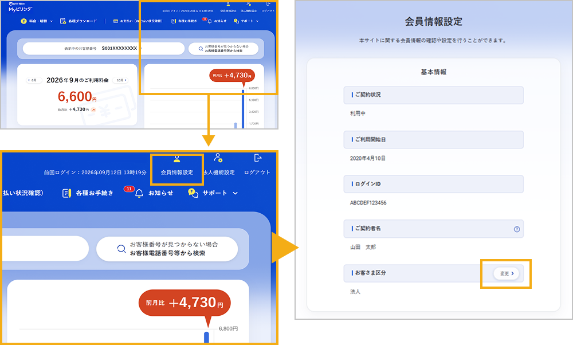Click the お支払い card icon in overview screenshot
The image size is (573, 345).
tap(116, 21)
